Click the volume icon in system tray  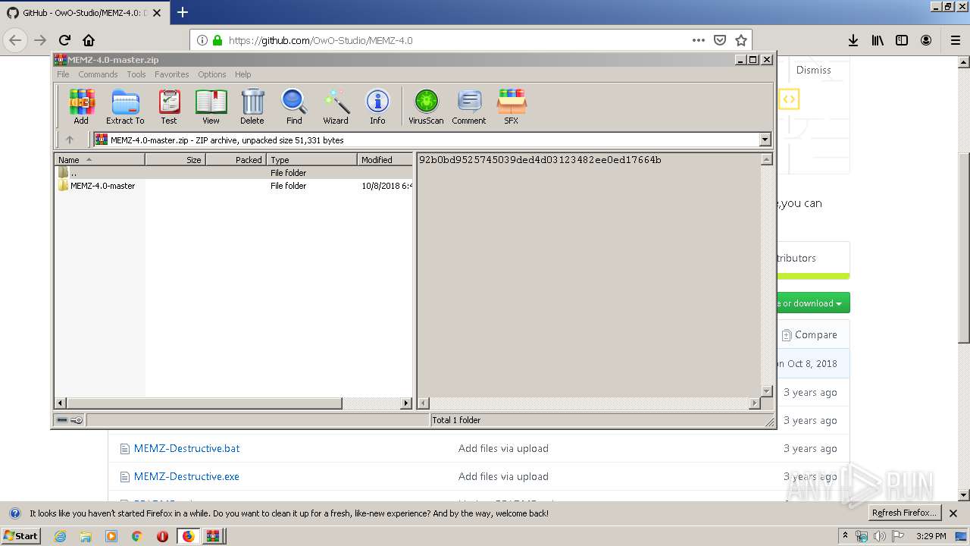point(880,536)
